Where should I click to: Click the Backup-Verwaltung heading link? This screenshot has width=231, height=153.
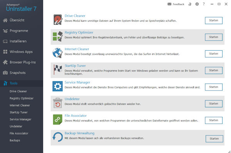click(79, 133)
